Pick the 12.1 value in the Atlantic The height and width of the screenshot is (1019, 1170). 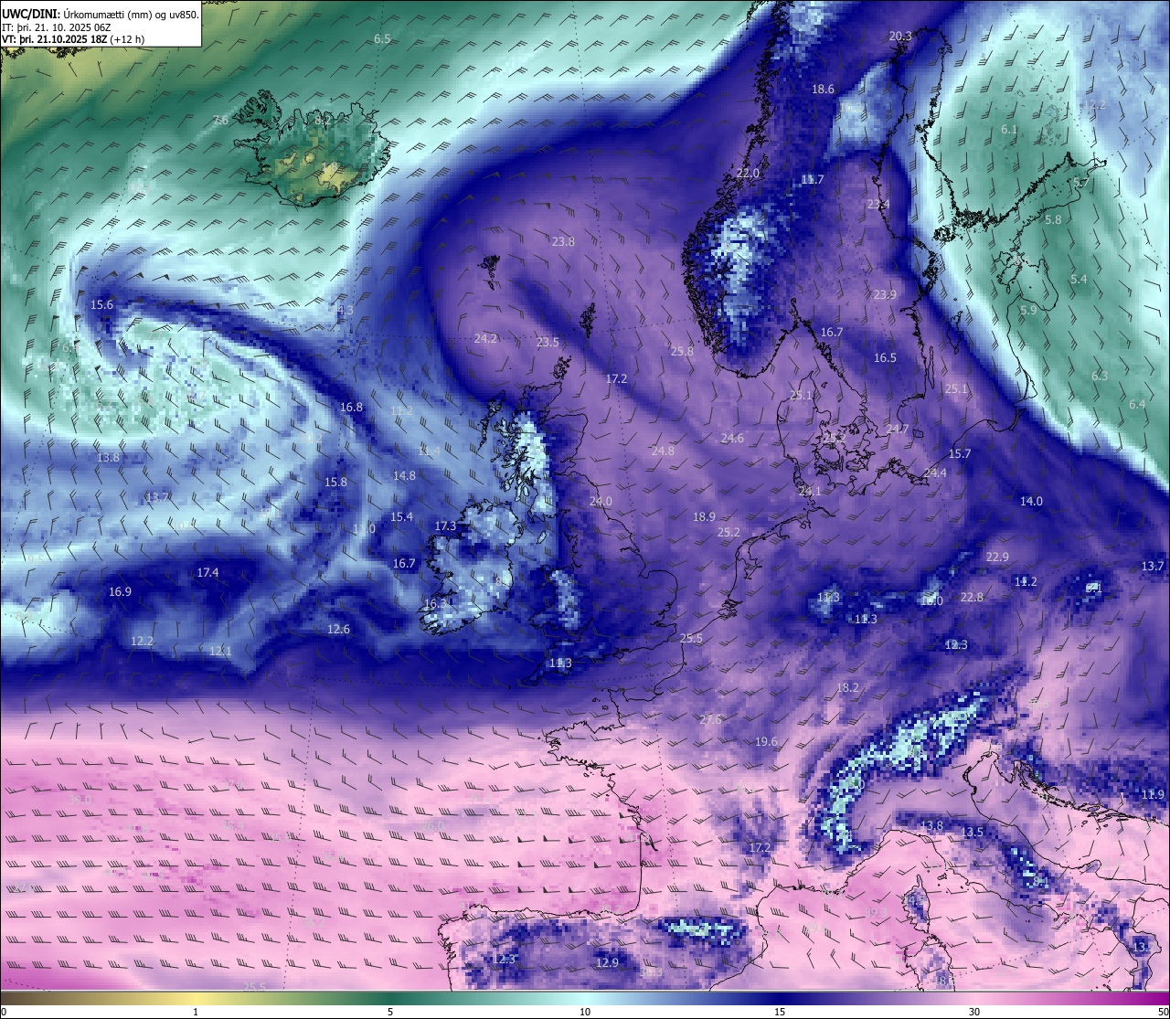coord(220,652)
